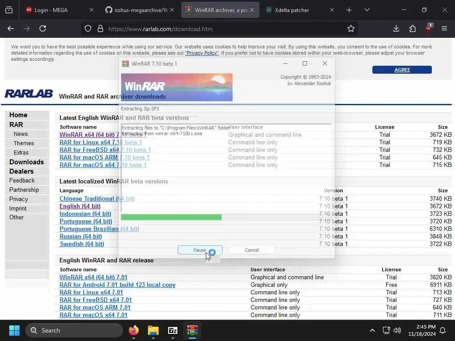Go back with the browser back arrow

11,28
